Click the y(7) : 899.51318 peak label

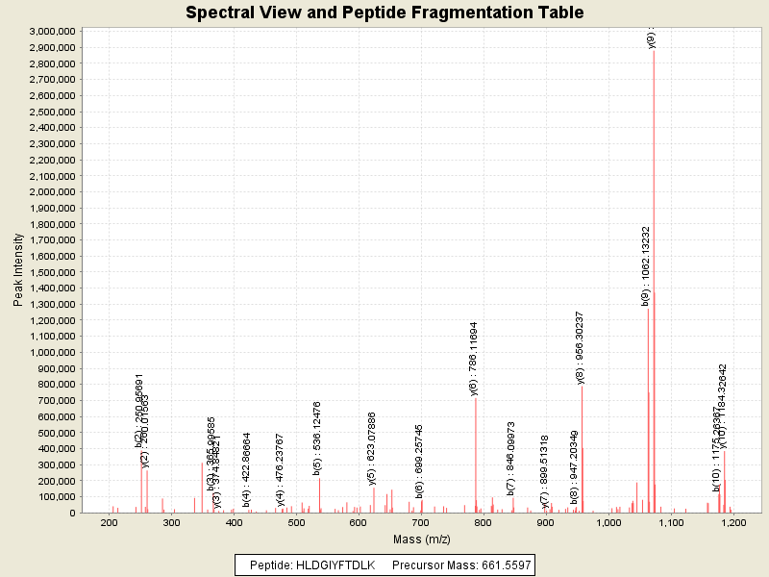point(544,471)
